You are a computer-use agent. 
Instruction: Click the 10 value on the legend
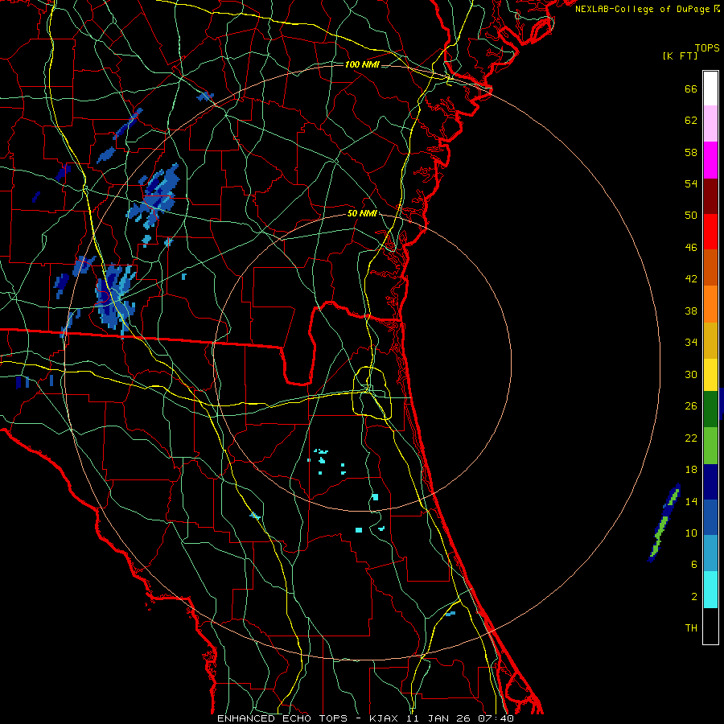click(x=691, y=533)
